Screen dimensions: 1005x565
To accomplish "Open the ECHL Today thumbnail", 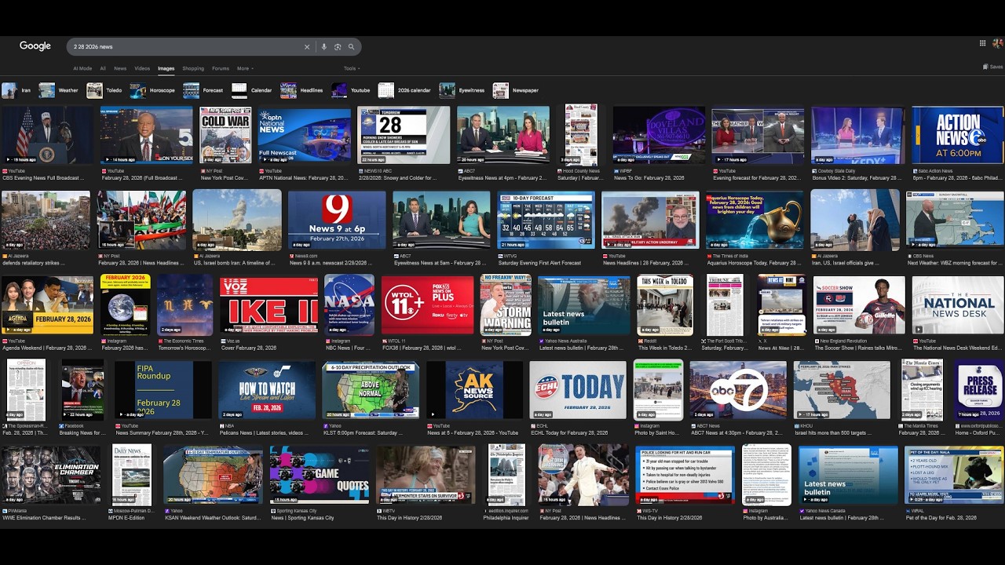I will 578,389.
